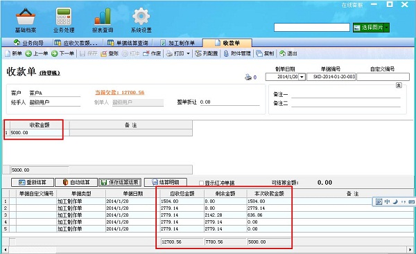Switch to 加工制作单 tab
Screen dimensions: 416x254
click(x=177, y=43)
